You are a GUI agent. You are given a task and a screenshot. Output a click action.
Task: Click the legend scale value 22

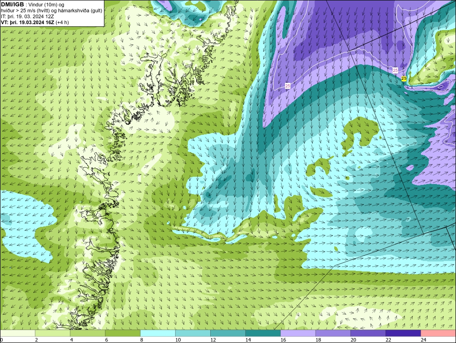coord(388,340)
